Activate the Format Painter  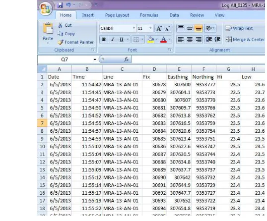pyautogui.click(x=75, y=42)
